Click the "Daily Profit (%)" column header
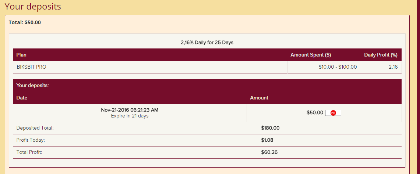 point(381,55)
